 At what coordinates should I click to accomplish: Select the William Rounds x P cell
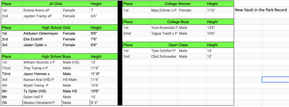(42, 62)
